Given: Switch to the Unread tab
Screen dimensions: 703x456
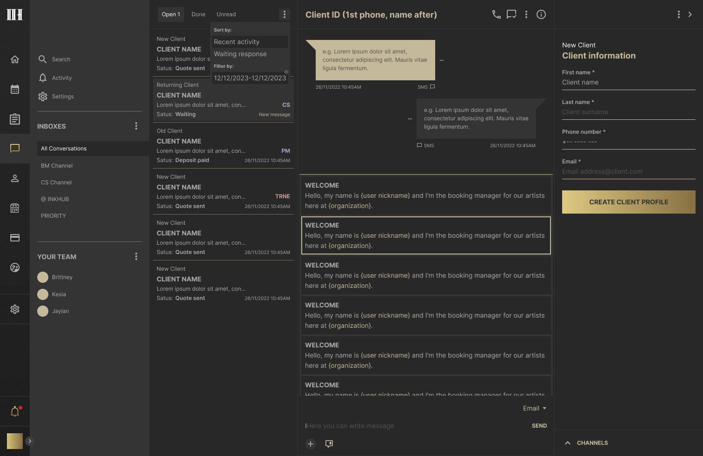Looking at the screenshot, I should coord(226,14).
